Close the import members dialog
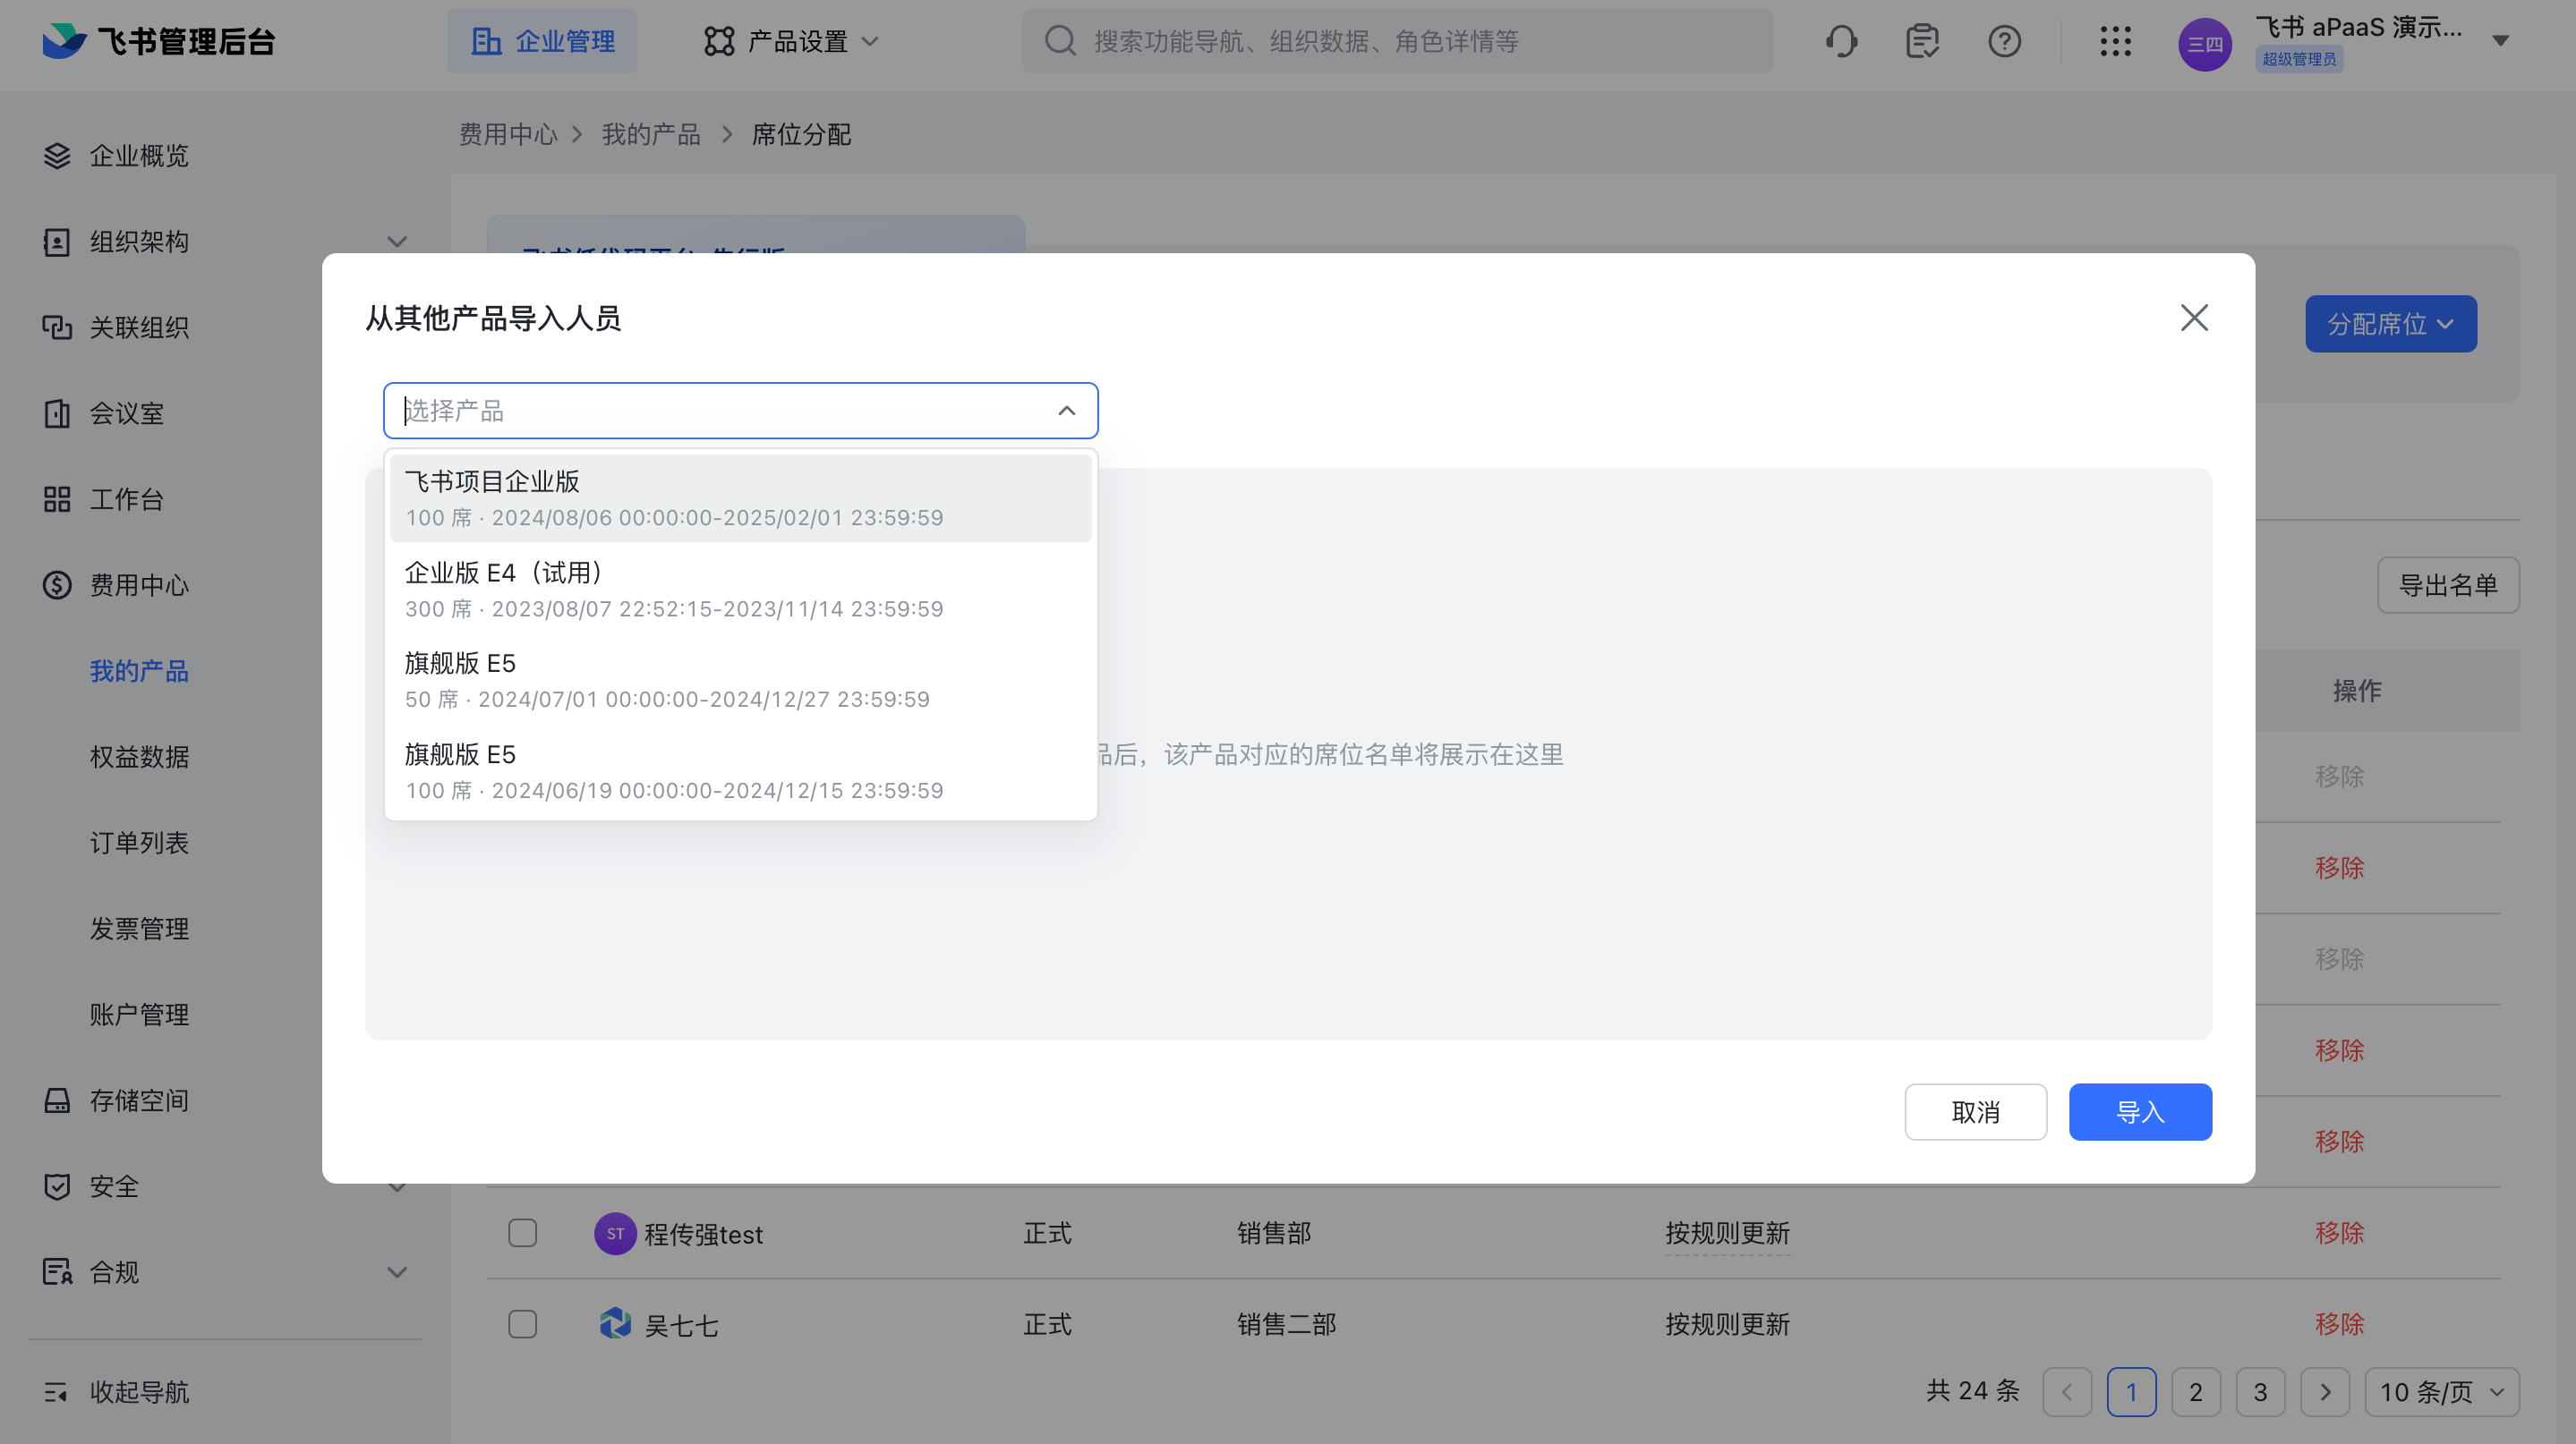The image size is (2576, 1444). 2194,318
